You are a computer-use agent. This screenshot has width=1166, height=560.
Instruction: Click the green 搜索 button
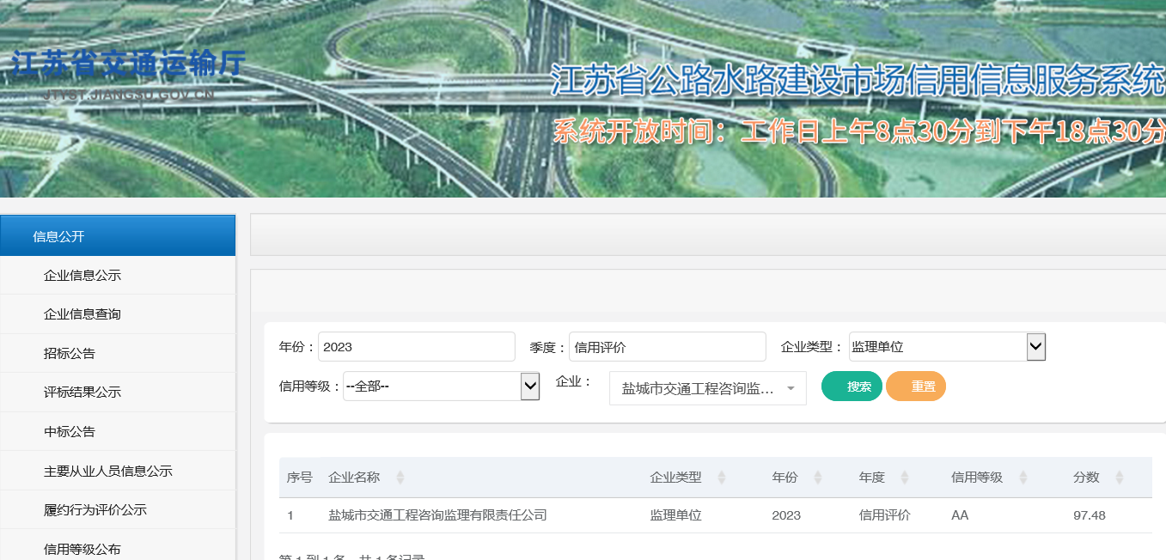pos(852,387)
